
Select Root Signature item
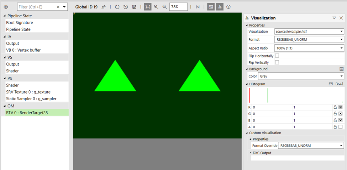(x=37, y=22)
